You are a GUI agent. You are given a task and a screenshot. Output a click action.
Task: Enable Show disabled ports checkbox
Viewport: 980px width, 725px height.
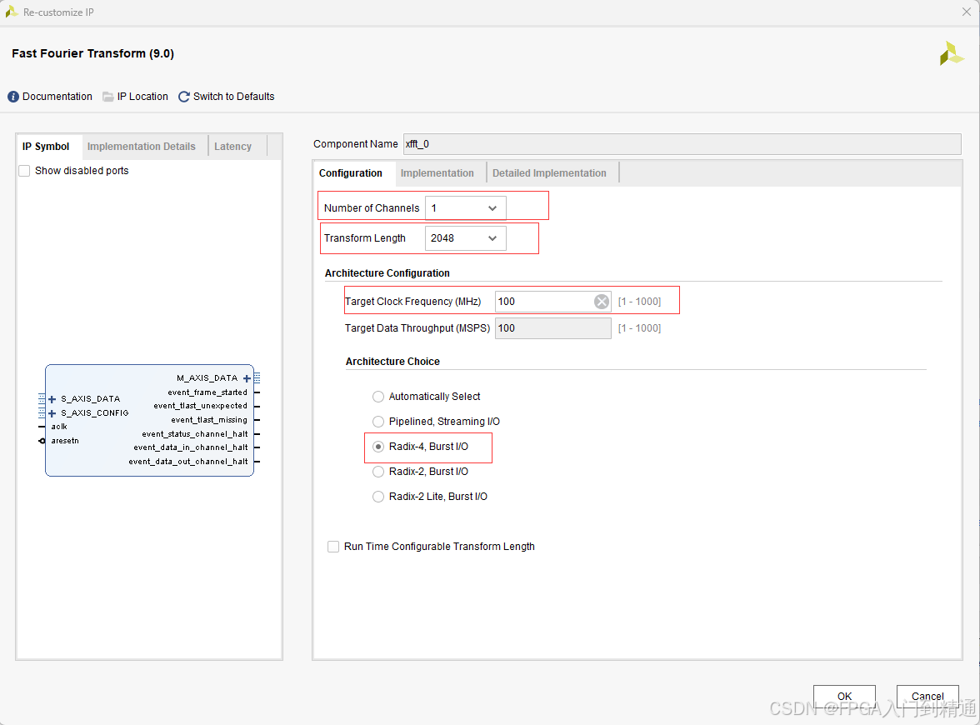click(24, 172)
